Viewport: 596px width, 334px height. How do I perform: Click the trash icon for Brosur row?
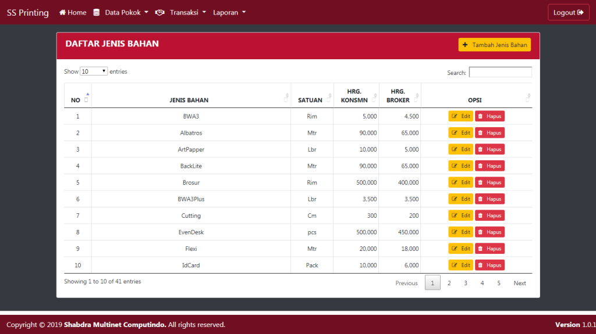pyautogui.click(x=480, y=182)
